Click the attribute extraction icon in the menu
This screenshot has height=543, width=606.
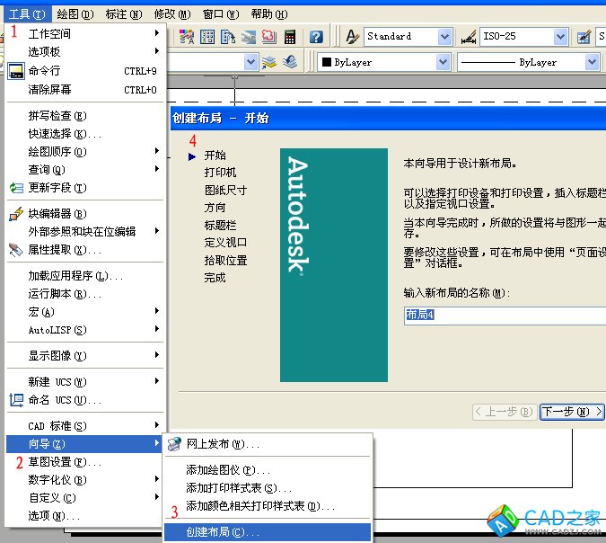(x=16, y=250)
